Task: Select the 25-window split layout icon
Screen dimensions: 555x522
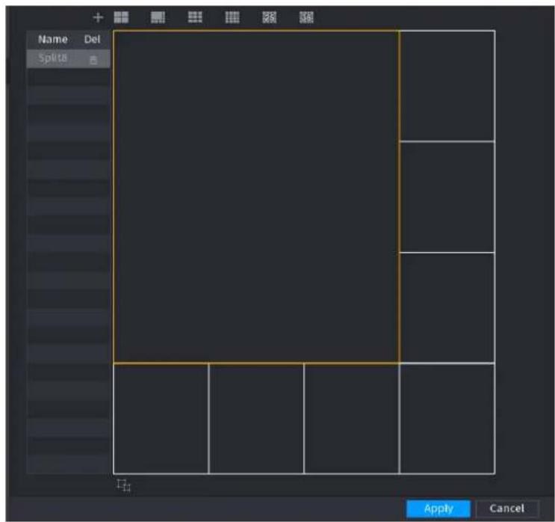Action: click(270, 17)
